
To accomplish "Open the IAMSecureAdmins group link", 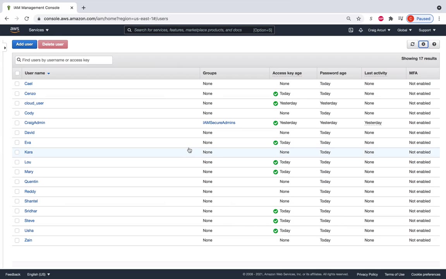I will [x=219, y=123].
